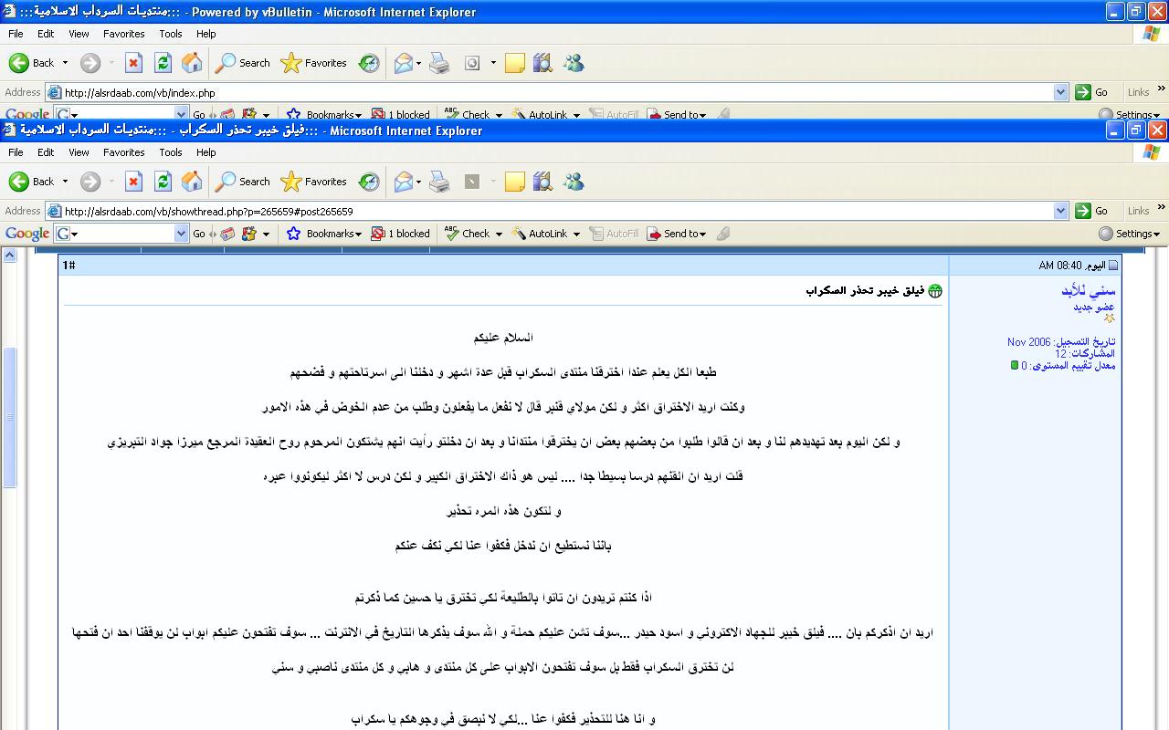Open Google search box dropdown in showthread window

pyautogui.click(x=181, y=234)
